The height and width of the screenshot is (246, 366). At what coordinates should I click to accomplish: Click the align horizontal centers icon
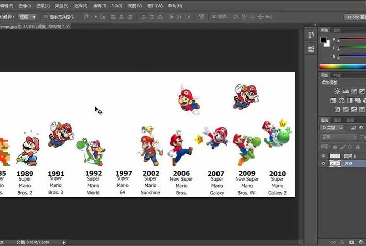121,17
